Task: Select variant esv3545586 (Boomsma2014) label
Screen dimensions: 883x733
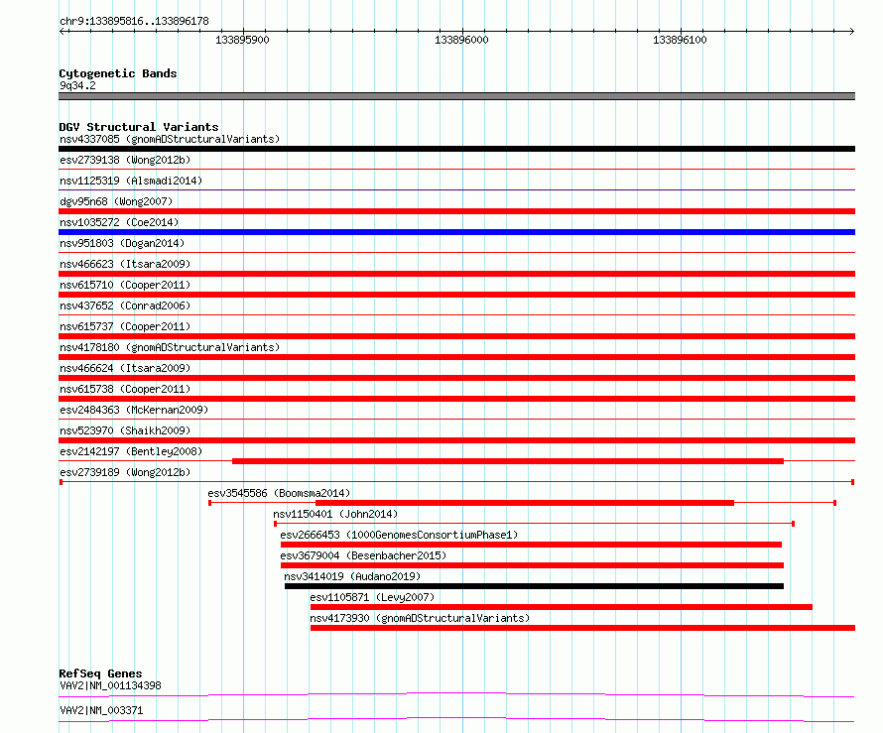Action: tap(279, 493)
